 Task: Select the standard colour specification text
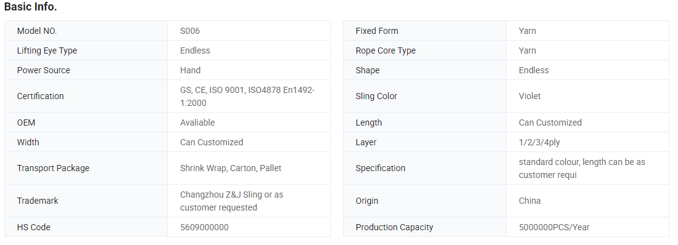pos(582,168)
